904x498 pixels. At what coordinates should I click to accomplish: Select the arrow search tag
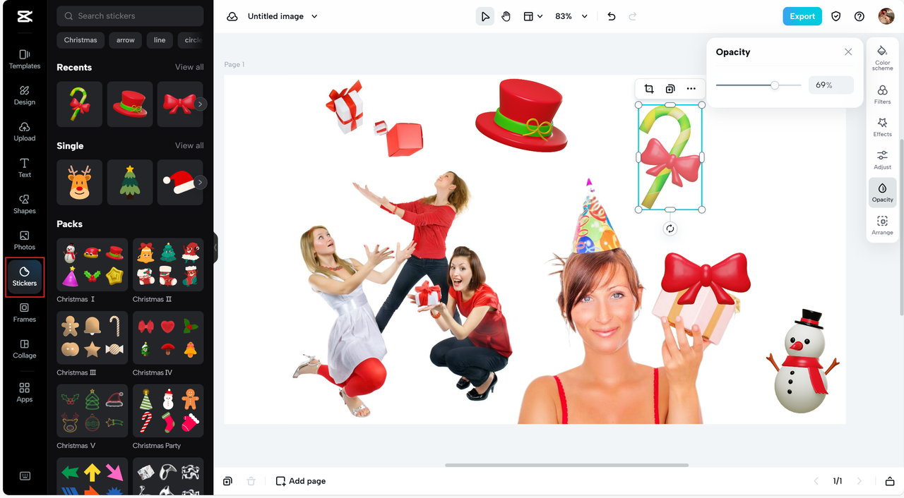coord(126,40)
